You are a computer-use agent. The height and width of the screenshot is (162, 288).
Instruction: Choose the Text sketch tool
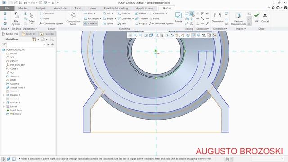(x=122, y=23)
